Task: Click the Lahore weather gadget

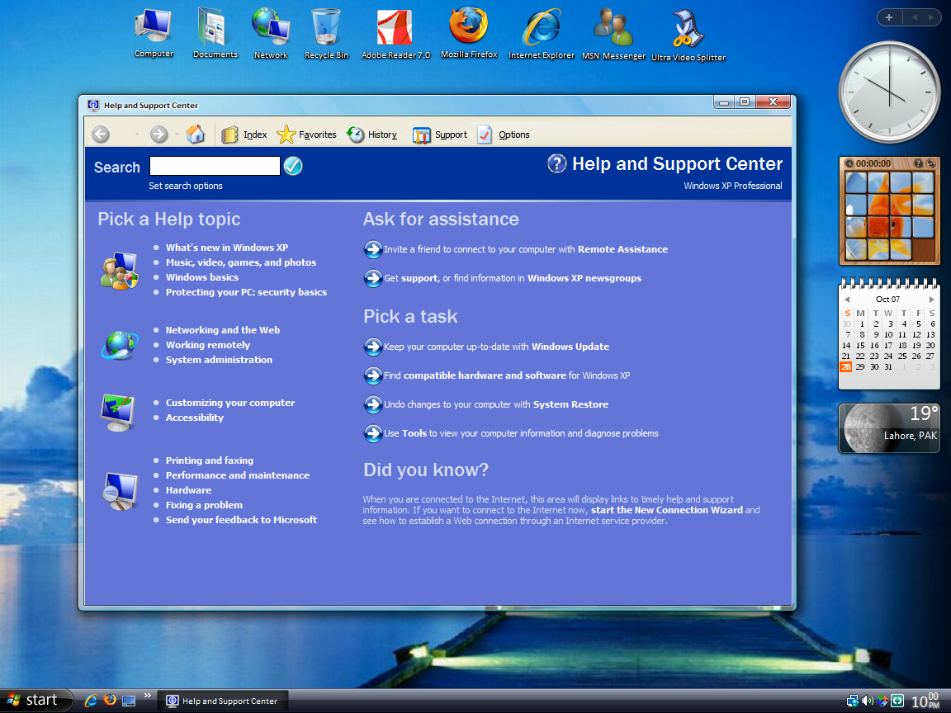Action: point(889,428)
